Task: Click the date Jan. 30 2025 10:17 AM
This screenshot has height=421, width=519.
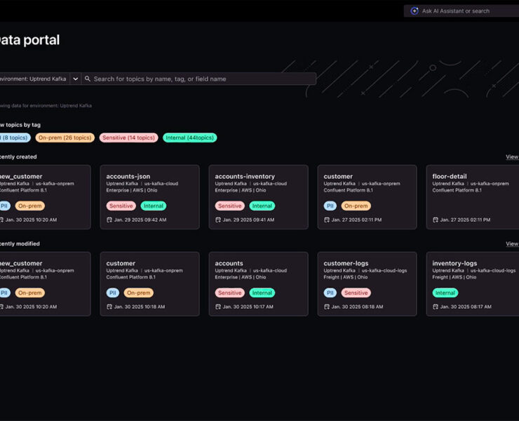Action: coord(248,307)
